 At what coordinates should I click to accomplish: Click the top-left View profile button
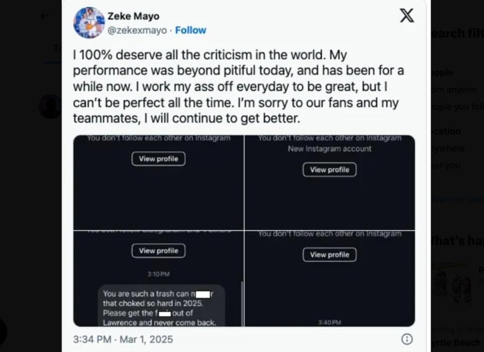(x=158, y=158)
